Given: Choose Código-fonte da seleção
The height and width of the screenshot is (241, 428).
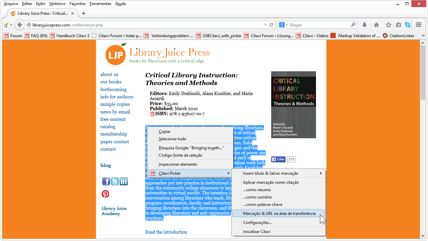Looking at the screenshot, I should [x=190, y=155].
